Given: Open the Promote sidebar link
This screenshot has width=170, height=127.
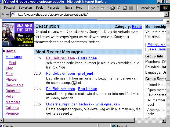Looking at the screenshot, I should [12, 114].
